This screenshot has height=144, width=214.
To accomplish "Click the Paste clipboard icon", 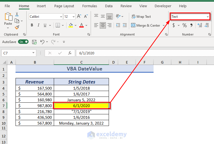I will 9,17.
